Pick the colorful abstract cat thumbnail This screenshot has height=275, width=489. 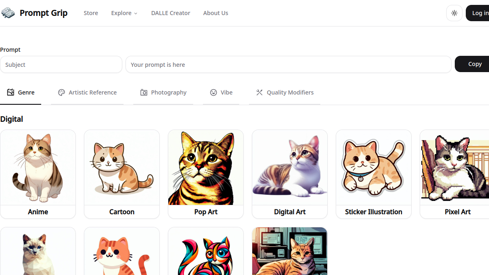click(206, 251)
